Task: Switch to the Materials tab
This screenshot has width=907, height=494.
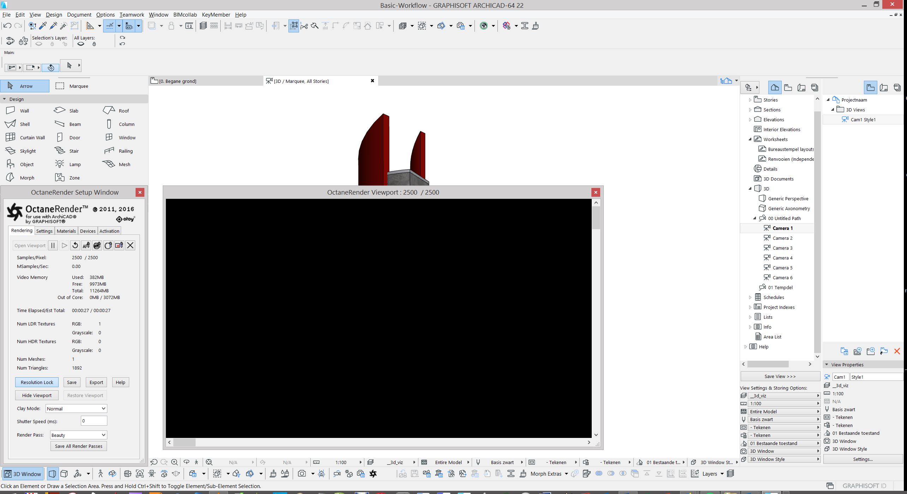Action: coord(66,231)
